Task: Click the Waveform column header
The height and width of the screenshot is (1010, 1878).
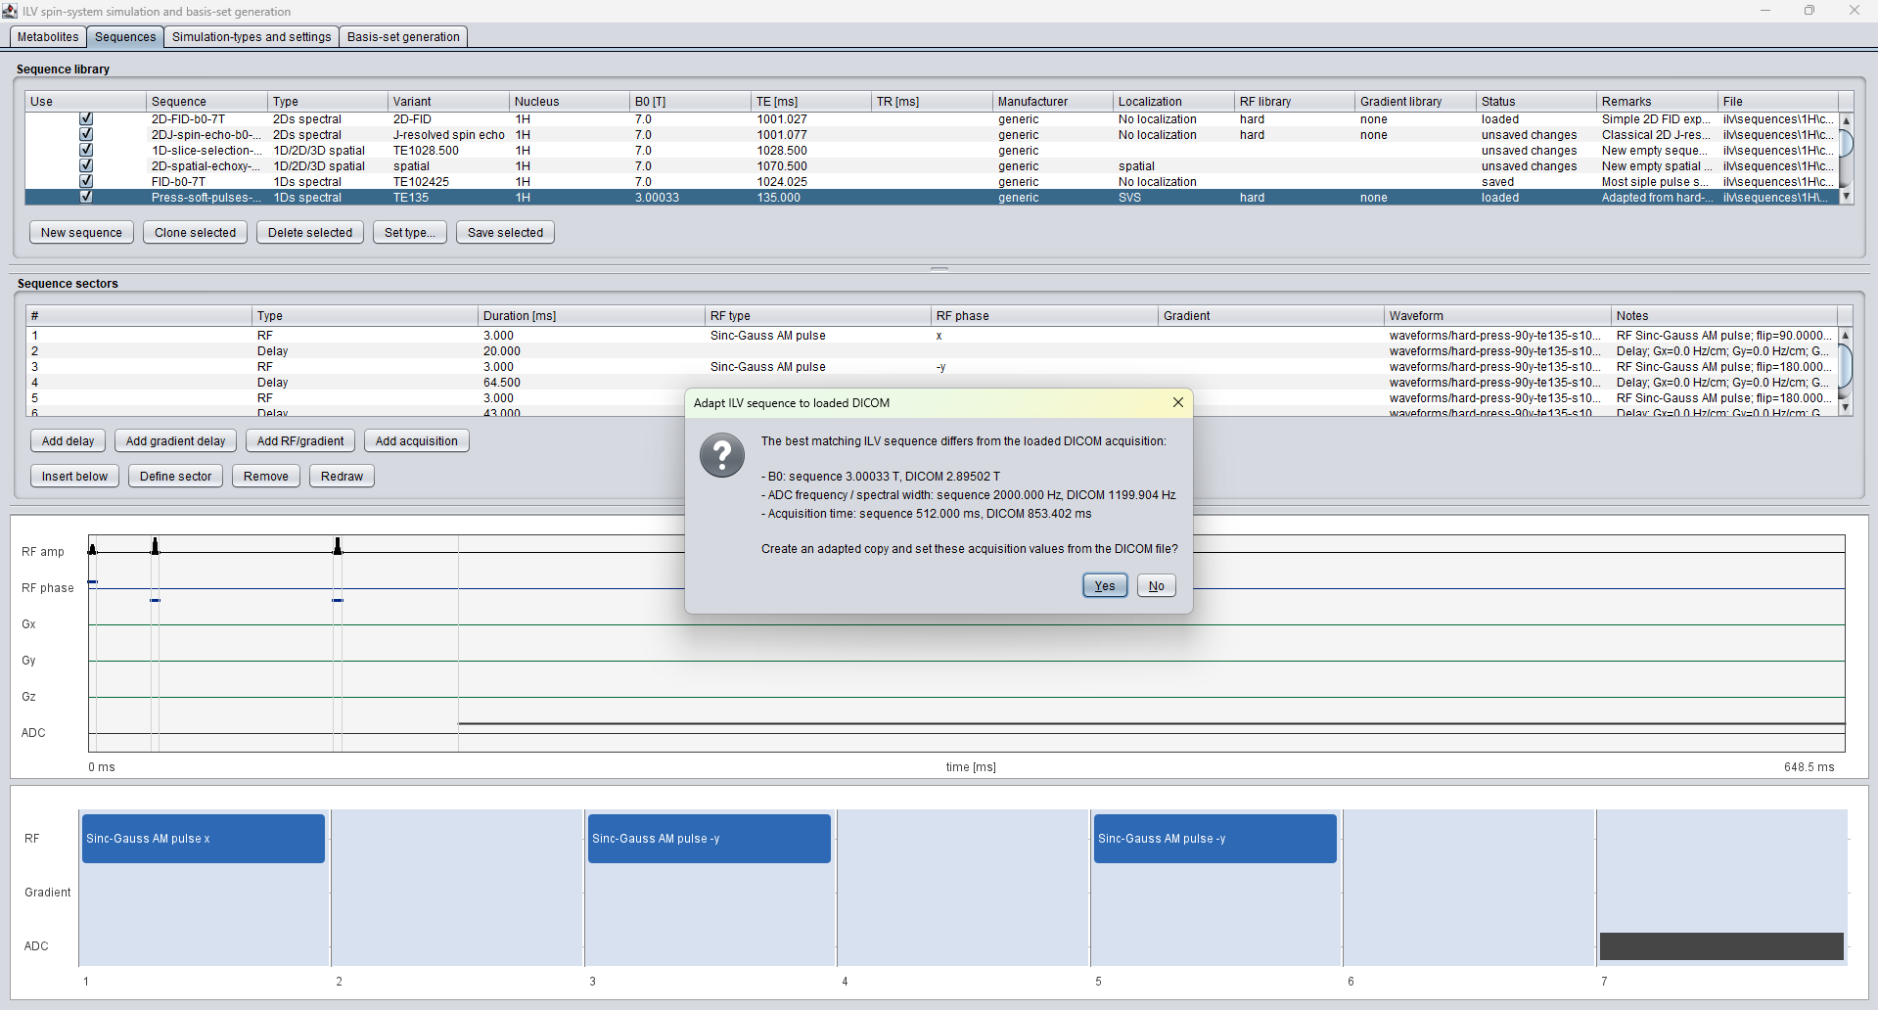Action: tap(1497, 316)
